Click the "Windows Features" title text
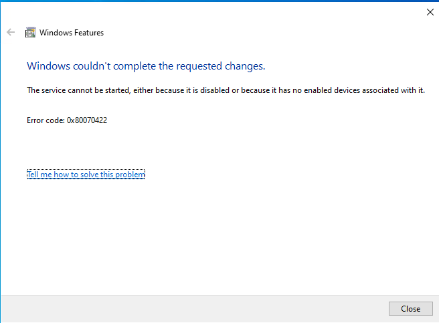Screen dimensions: 439x323 pos(72,32)
